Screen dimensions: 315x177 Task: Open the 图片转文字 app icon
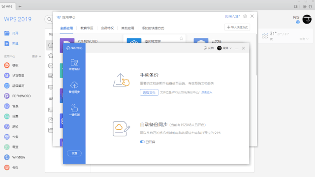point(134,41)
